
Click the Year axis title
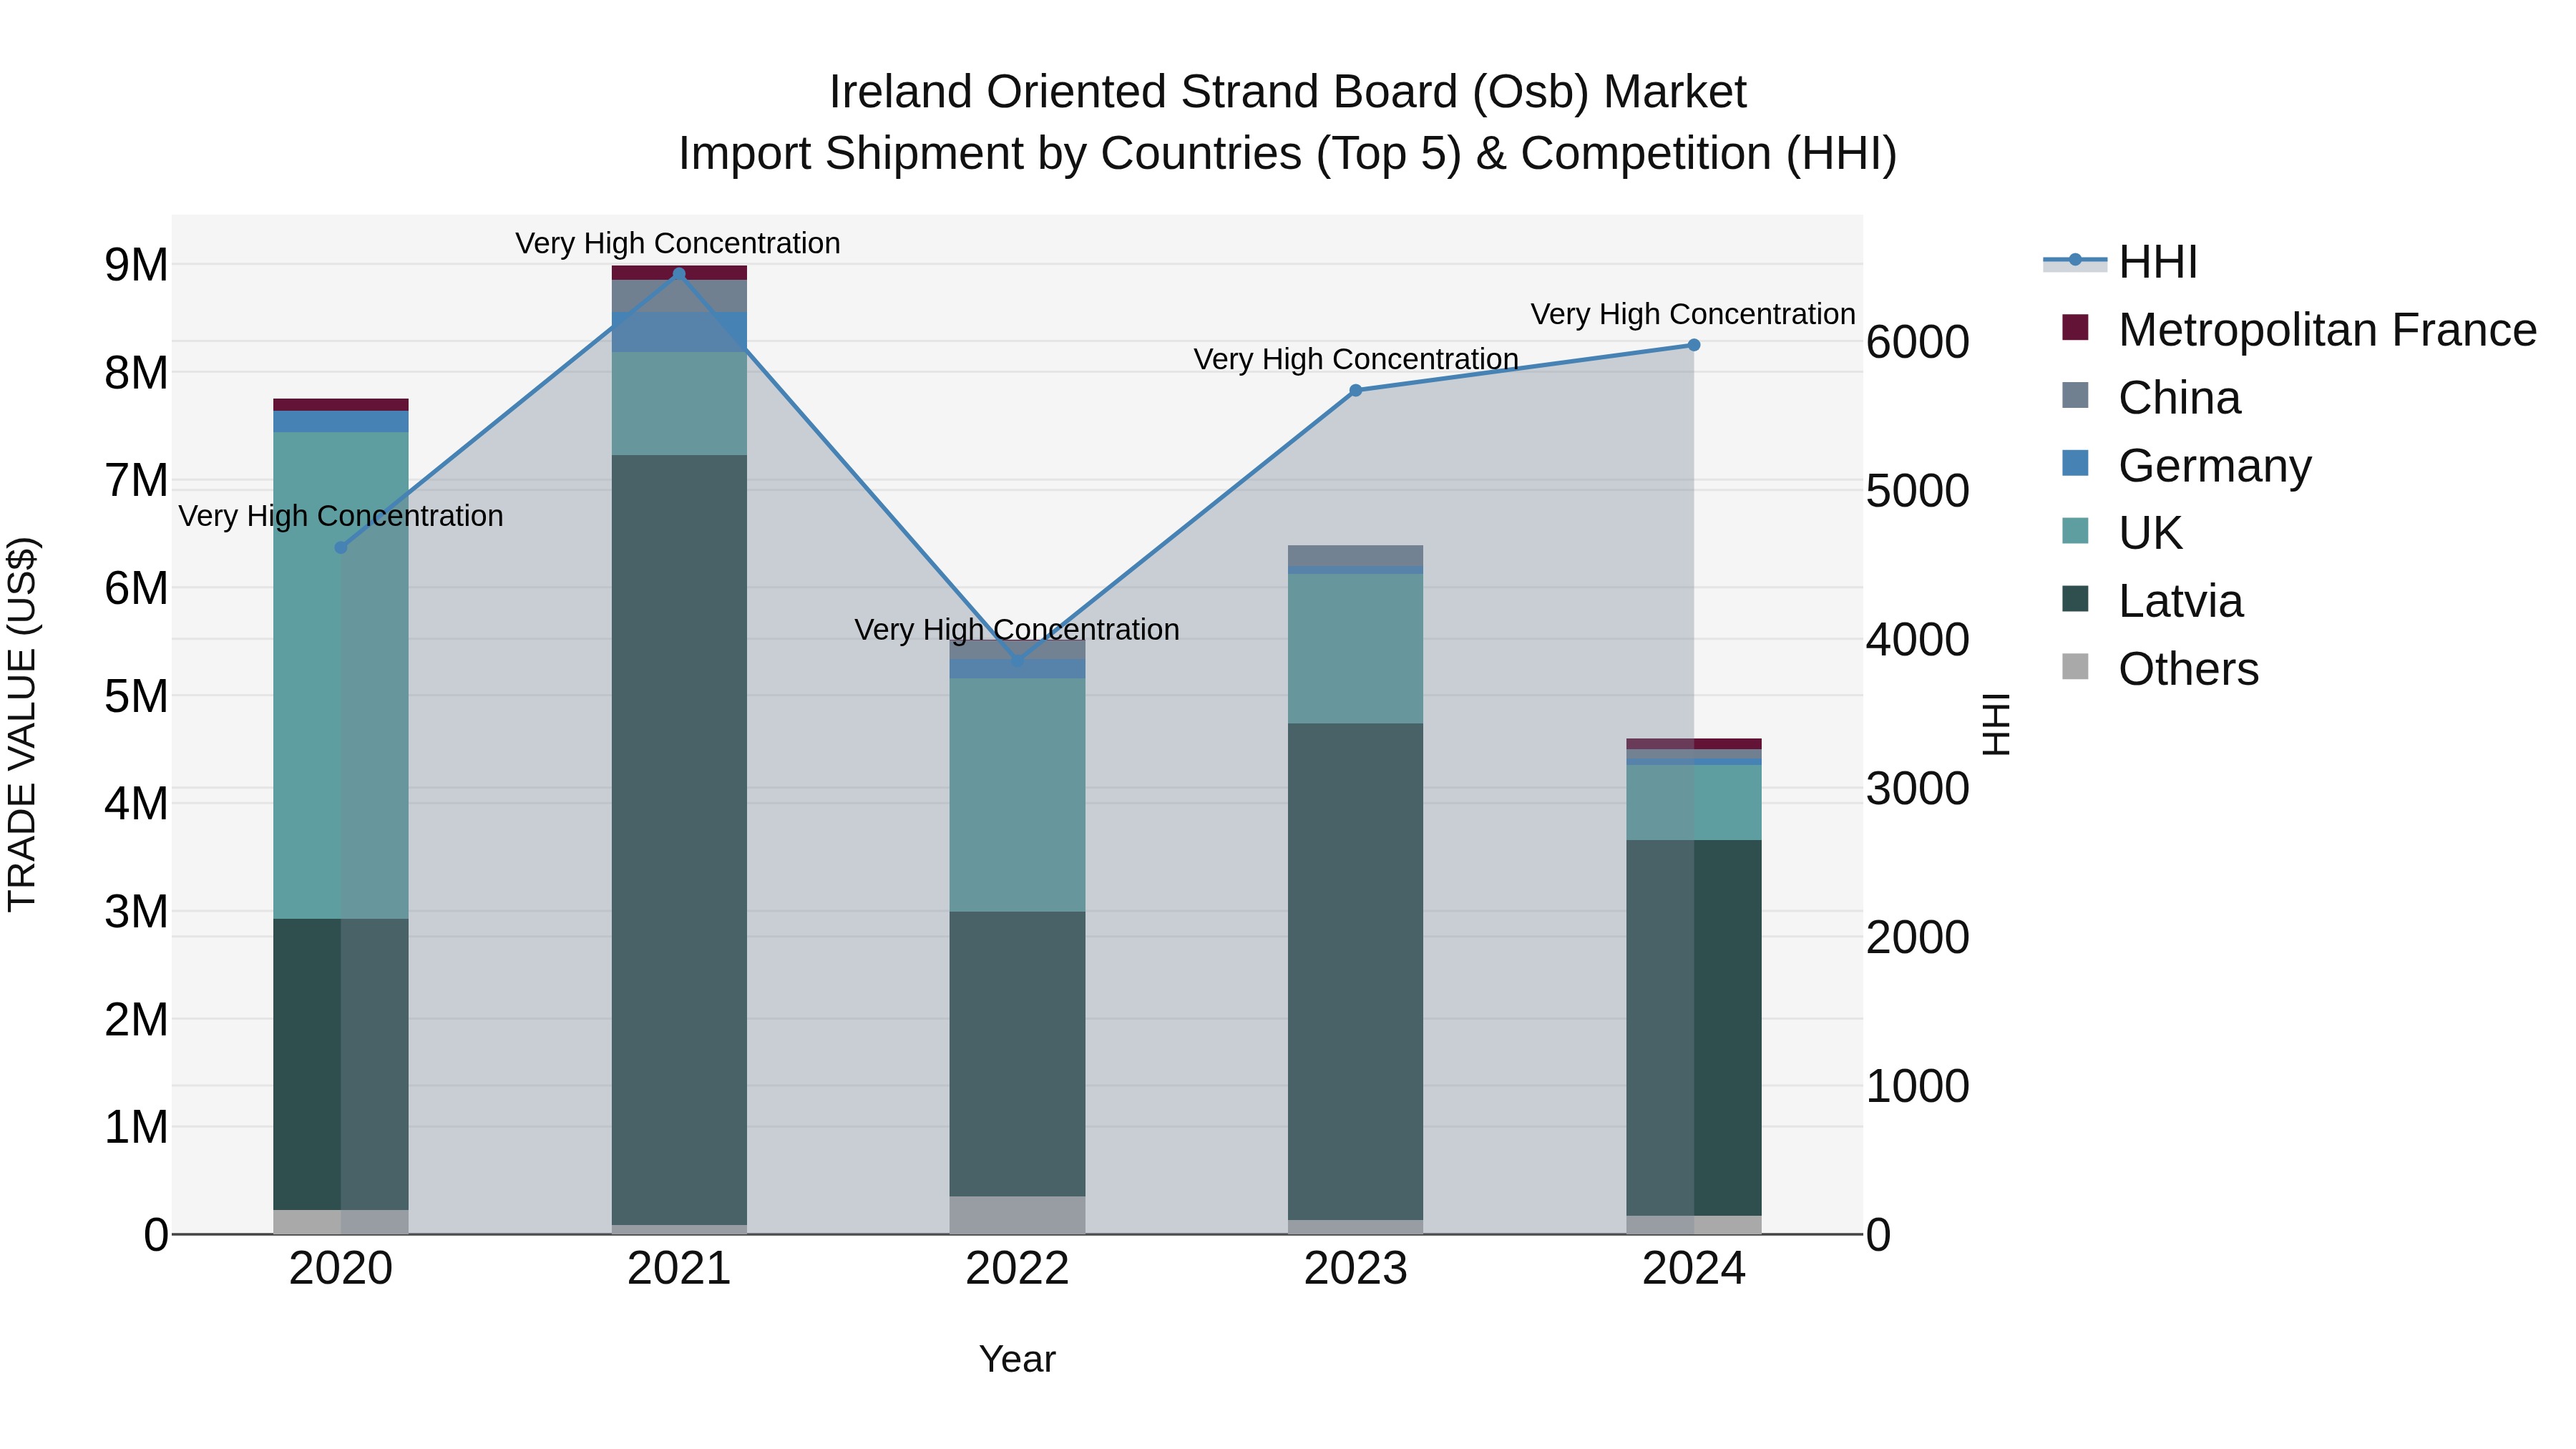point(1017,1359)
